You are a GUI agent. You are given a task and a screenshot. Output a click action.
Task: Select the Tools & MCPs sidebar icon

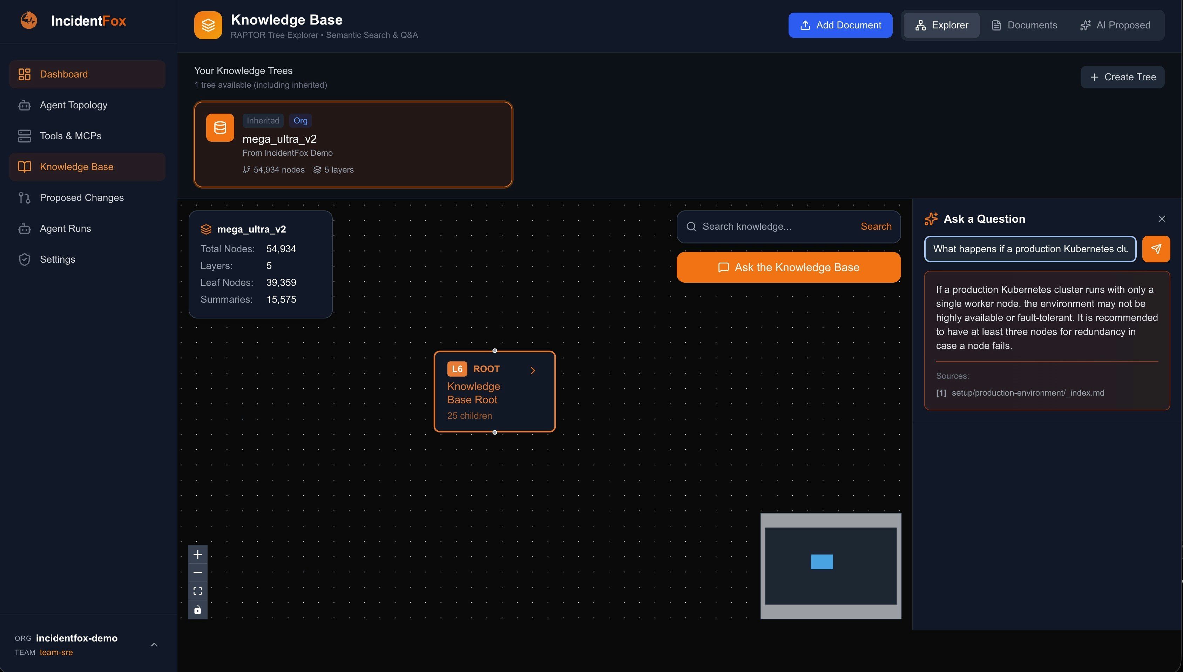click(25, 136)
